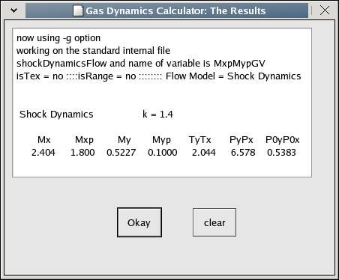This screenshot has width=339, height=280.
Task: Click the TyTx column header
Action: 199,140
